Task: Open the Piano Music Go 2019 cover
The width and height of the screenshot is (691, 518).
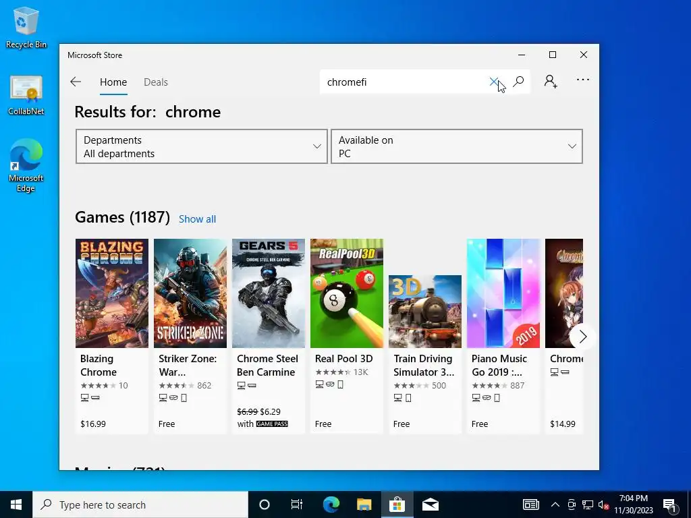Action: point(503,293)
